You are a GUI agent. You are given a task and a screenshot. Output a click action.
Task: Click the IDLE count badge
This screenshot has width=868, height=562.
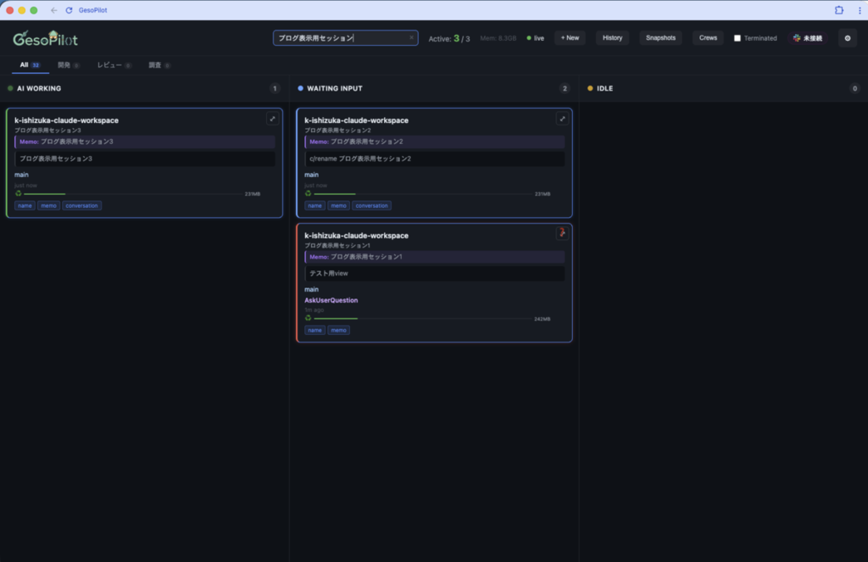coord(854,89)
